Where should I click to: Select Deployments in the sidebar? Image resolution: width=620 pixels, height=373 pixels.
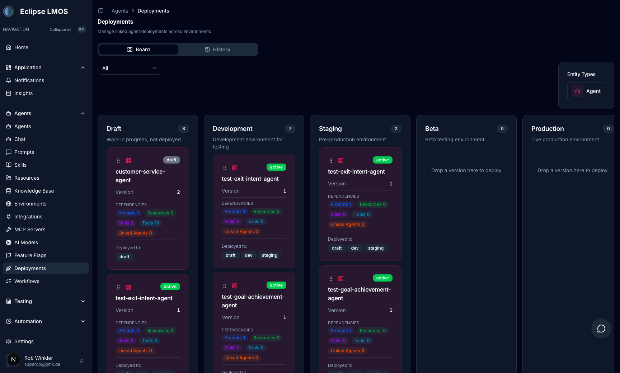coord(46,268)
